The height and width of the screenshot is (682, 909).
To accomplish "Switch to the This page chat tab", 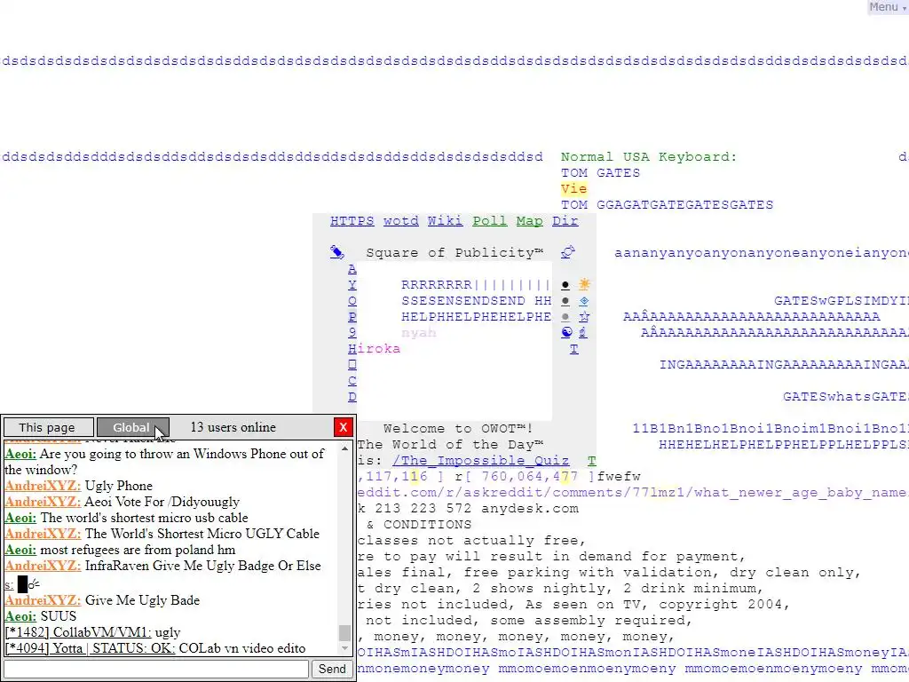I will click(x=48, y=427).
